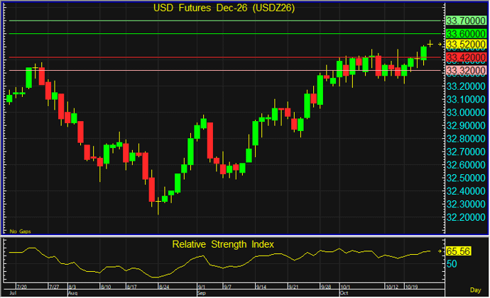This screenshot has width=490, height=298.
Task: Click the 7/20 date label
Action: [x=21, y=287]
